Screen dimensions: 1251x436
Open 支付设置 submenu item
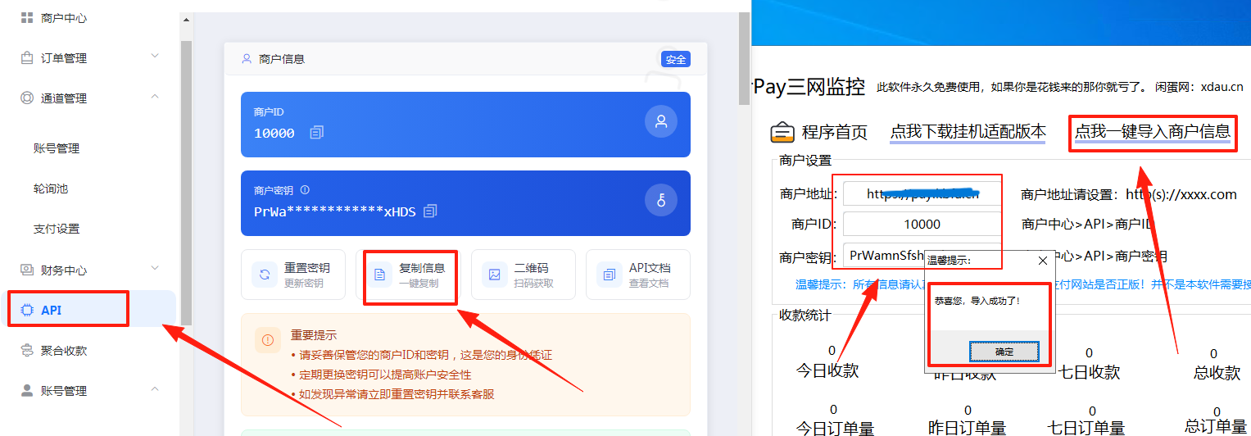point(57,229)
